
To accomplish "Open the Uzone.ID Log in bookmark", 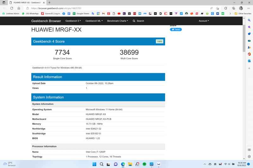I will (x=50, y=14).
